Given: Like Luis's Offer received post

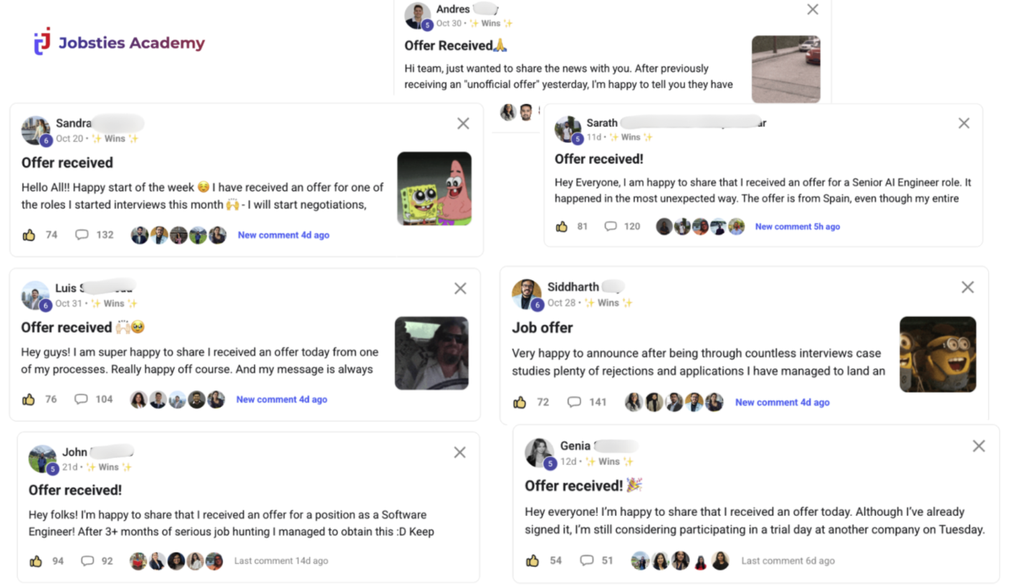Looking at the screenshot, I should pyautogui.click(x=29, y=399).
